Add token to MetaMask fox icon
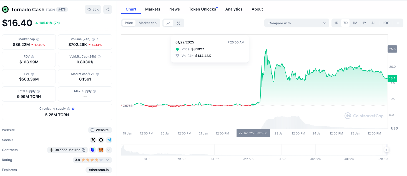This screenshot has width=407, height=176. (x=101, y=150)
